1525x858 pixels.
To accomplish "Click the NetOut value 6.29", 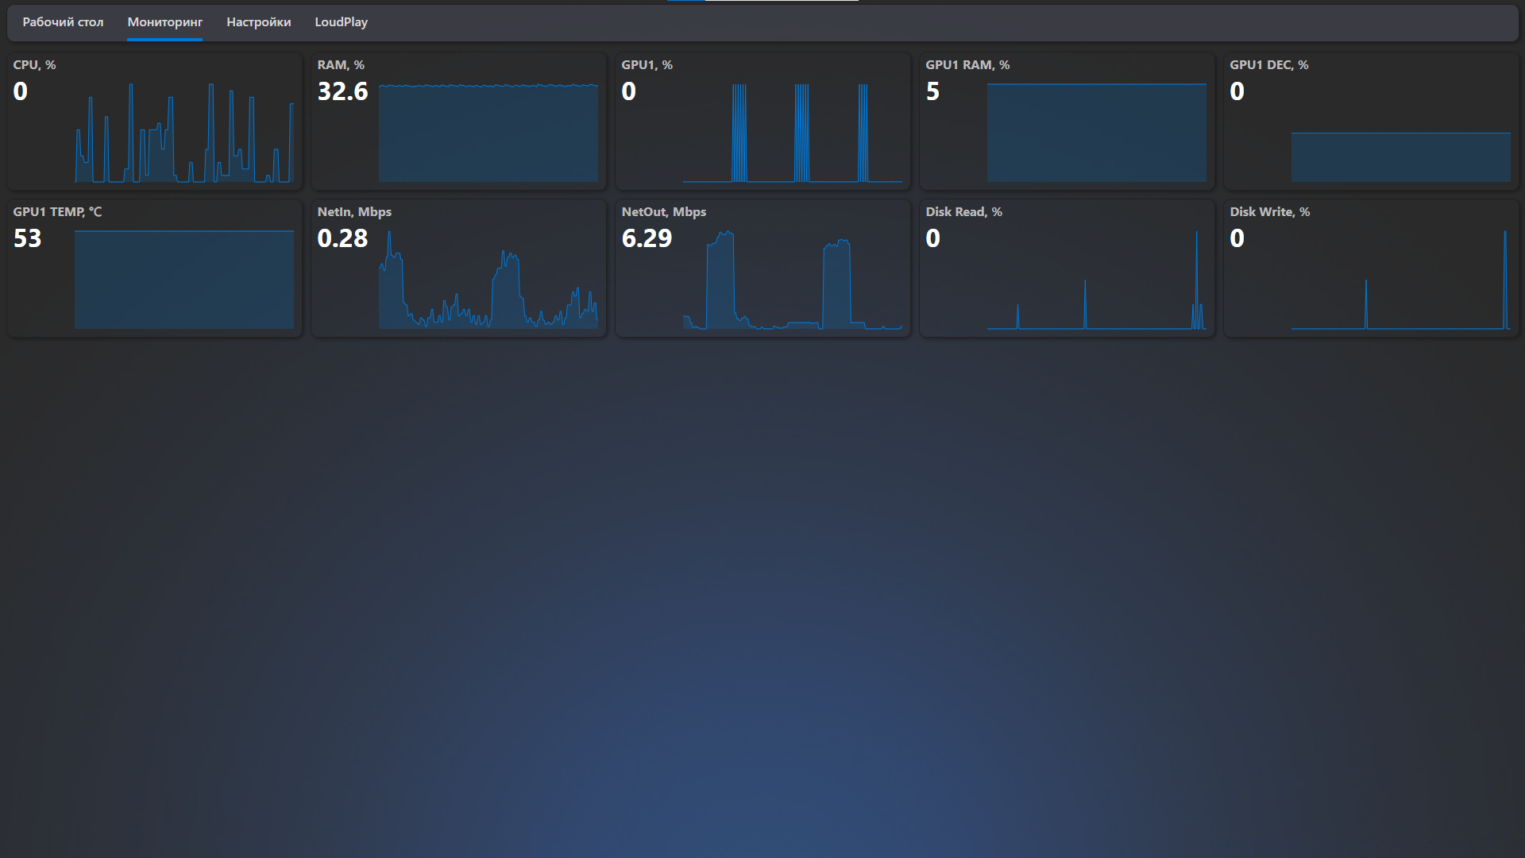I will (647, 238).
